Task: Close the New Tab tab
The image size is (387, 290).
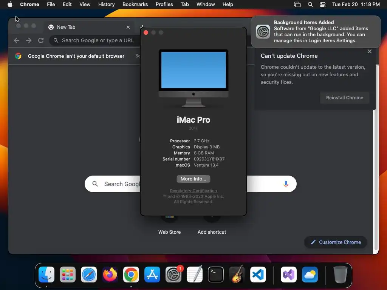Action: coord(128,27)
